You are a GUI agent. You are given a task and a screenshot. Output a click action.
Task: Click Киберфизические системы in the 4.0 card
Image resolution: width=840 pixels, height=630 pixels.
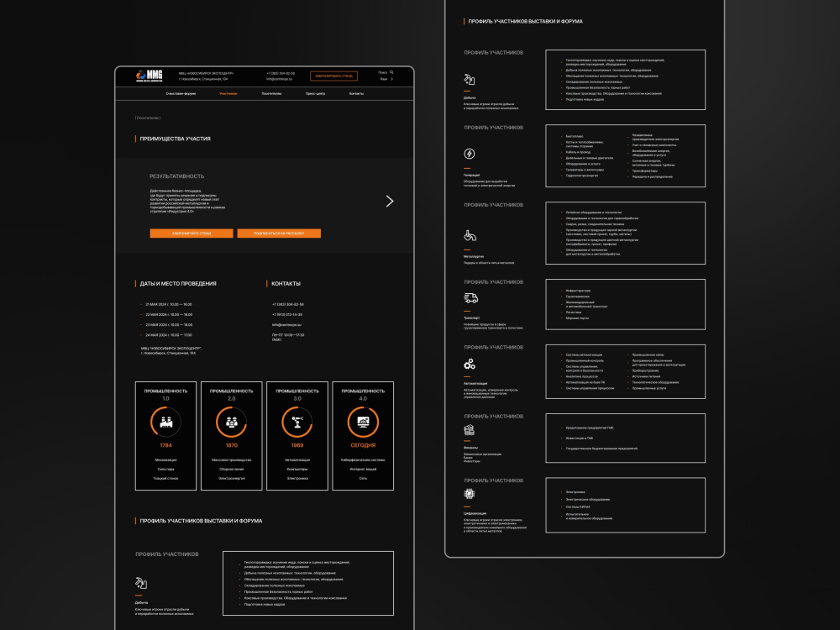(x=363, y=459)
